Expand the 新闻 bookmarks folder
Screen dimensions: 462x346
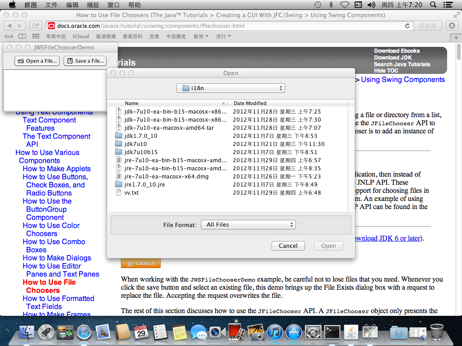201,36
